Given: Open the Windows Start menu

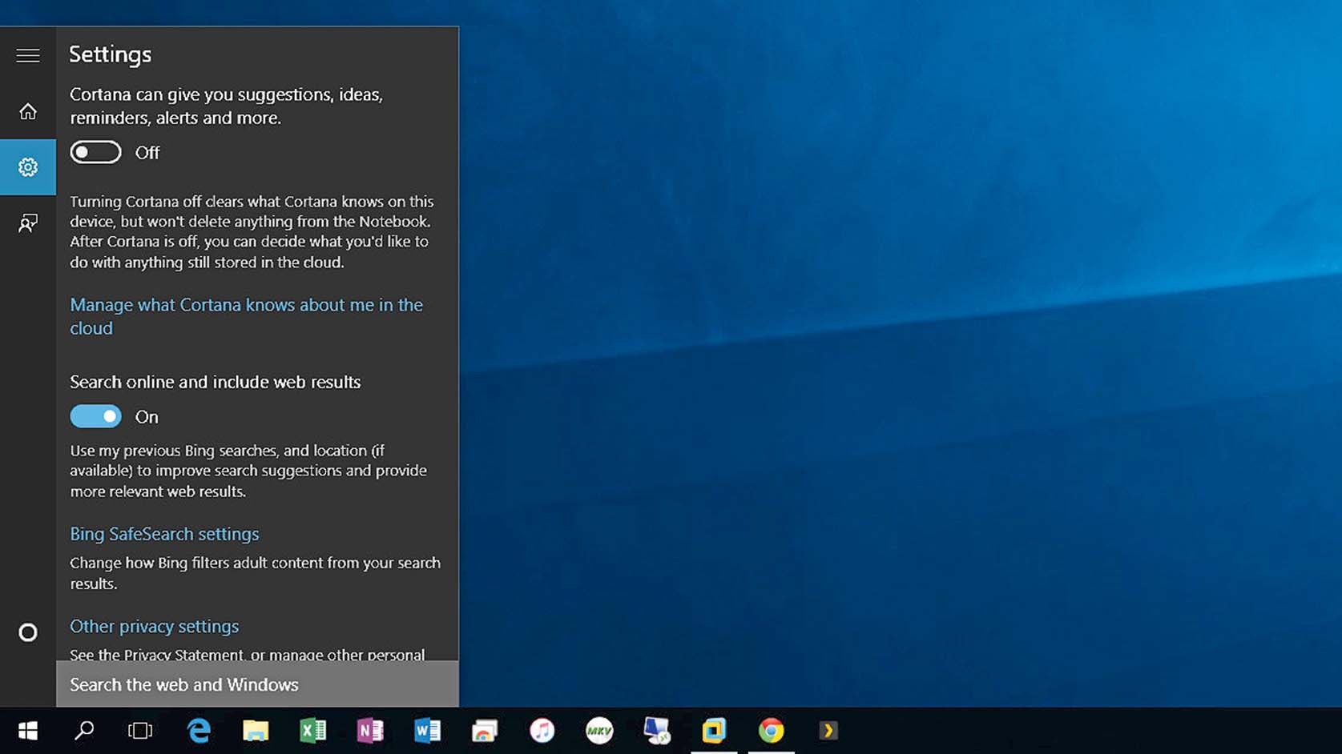Looking at the screenshot, I should coord(28,731).
